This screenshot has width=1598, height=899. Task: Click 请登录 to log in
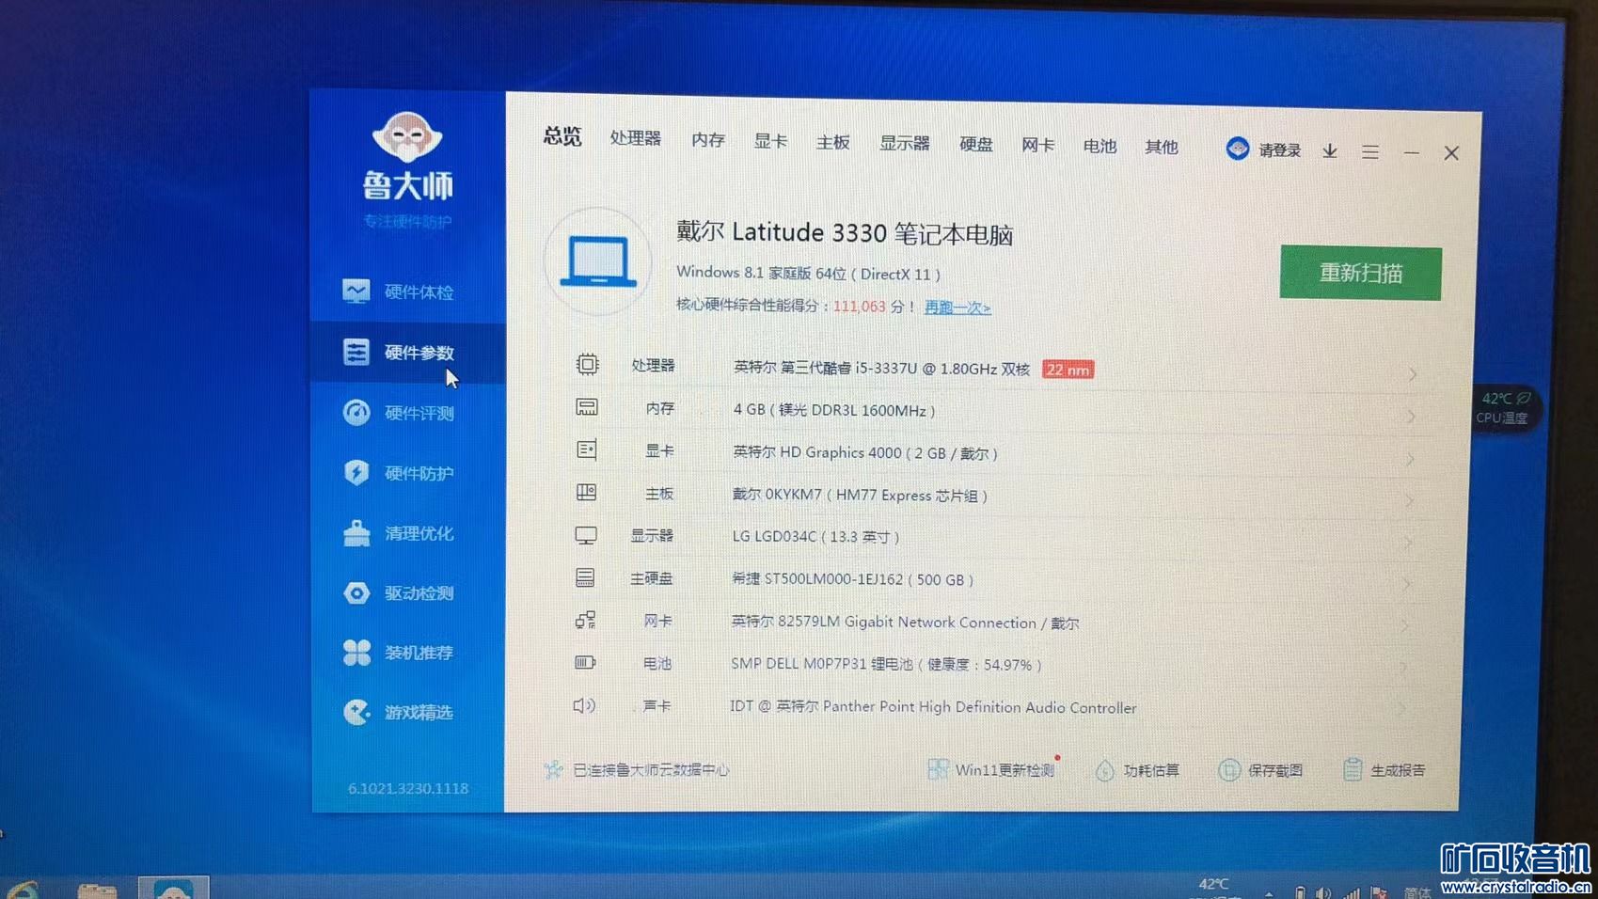coord(1280,150)
